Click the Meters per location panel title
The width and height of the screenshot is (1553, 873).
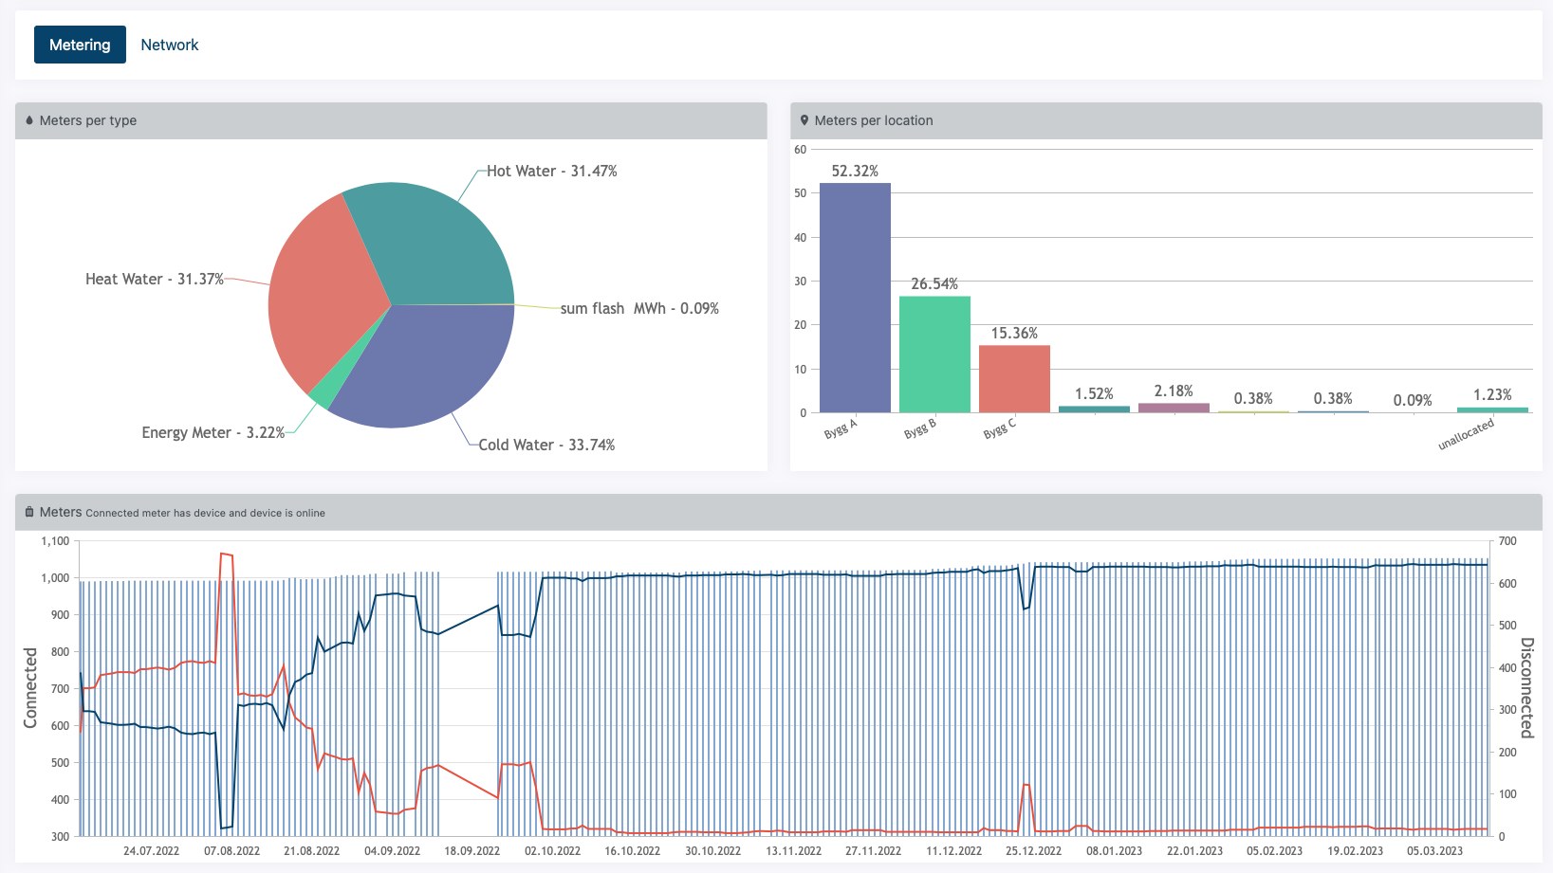874,120
